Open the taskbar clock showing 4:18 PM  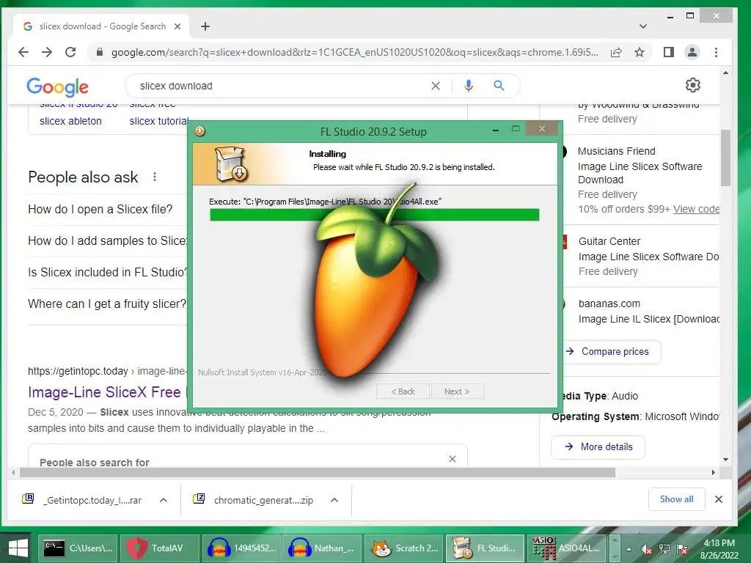(719, 549)
